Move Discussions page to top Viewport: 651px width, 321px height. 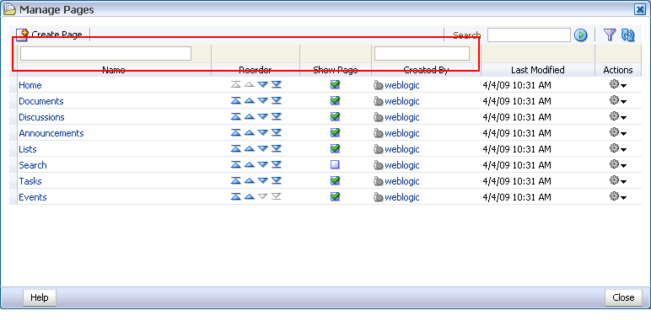(x=235, y=117)
